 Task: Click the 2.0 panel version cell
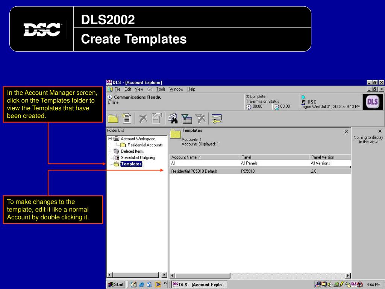(314, 171)
